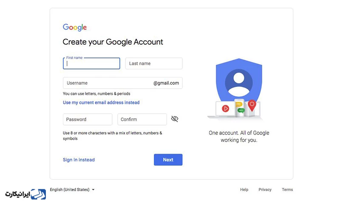Click the Sign in instead link
The image size is (340, 203).
[79, 160]
